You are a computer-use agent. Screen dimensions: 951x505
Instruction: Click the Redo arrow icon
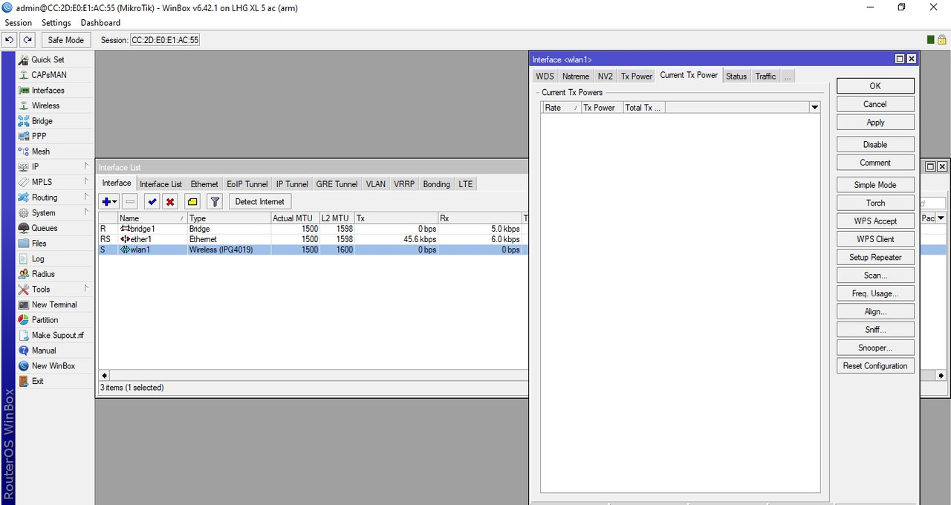(x=27, y=40)
